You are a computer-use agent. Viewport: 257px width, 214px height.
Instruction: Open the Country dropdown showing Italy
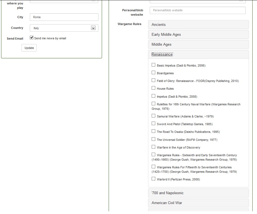coord(64,28)
